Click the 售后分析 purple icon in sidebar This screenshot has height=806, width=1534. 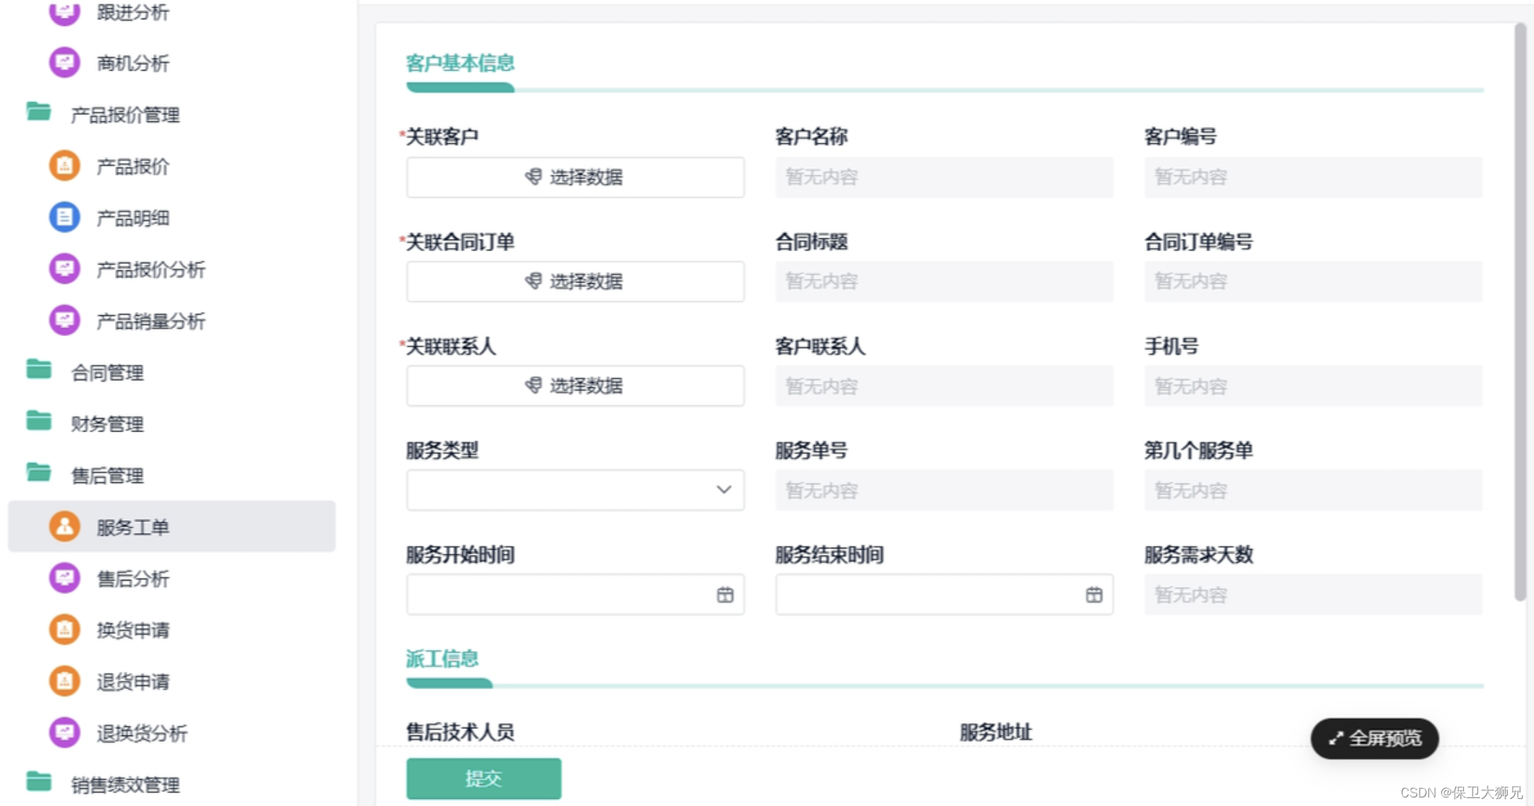(x=64, y=578)
